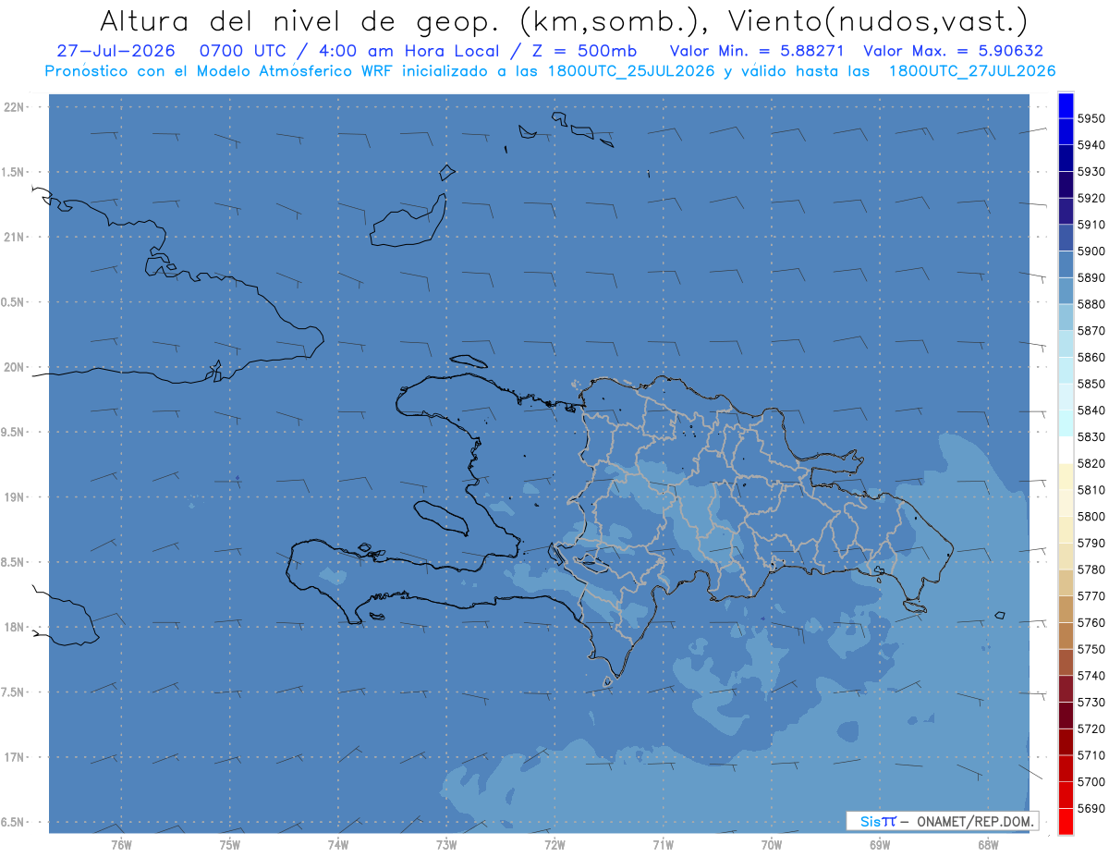Viewport: 1109px width, 857px height.
Task: Click the '5720' color scale value
Action: (x=1091, y=728)
